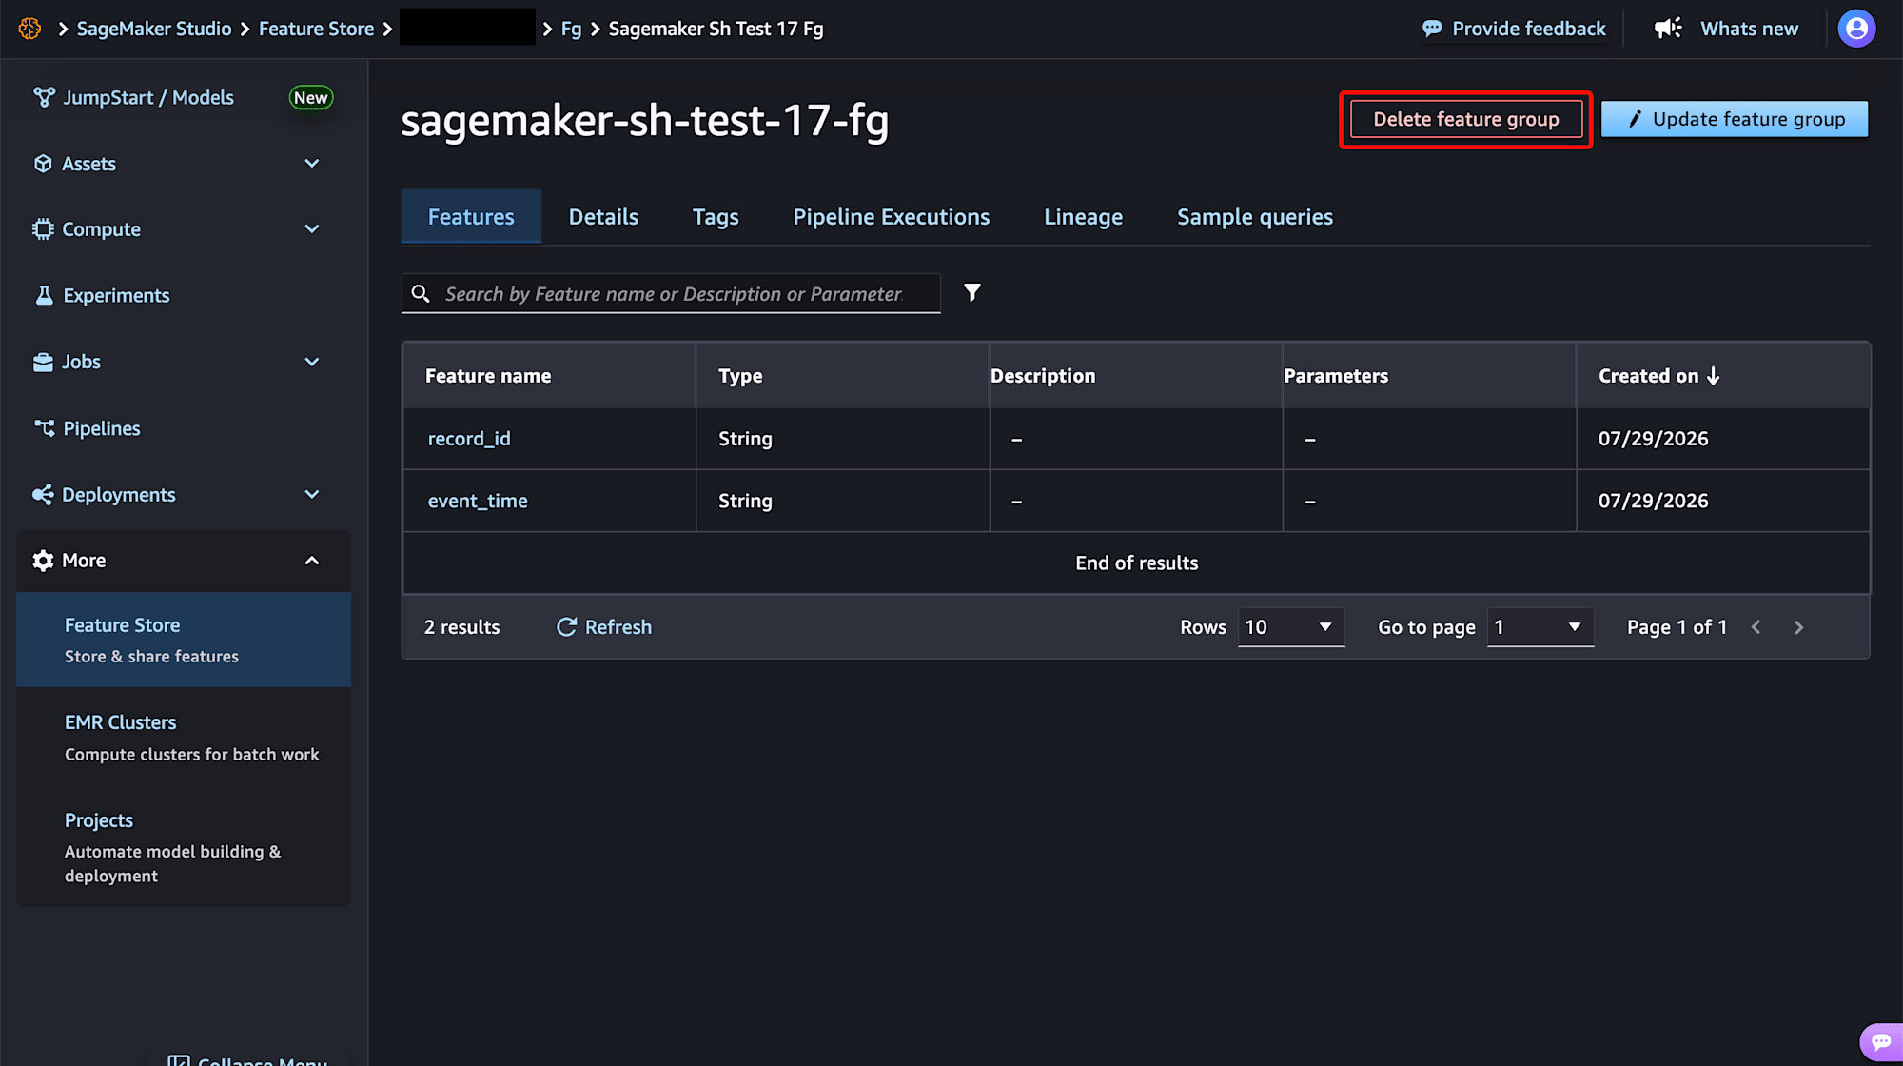The width and height of the screenshot is (1903, 1066).
Task: Click the Page 1 of 1 text
Action: pyautogui.click(x=1677, y=627)
